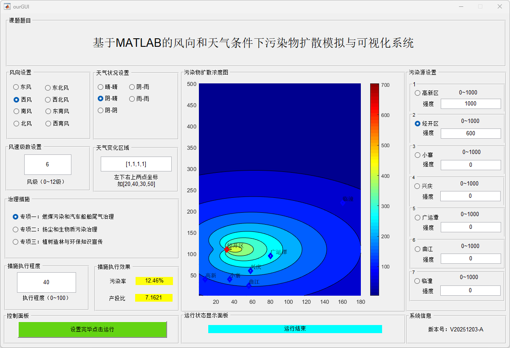Select the 曲江 pollution source option

417,249
